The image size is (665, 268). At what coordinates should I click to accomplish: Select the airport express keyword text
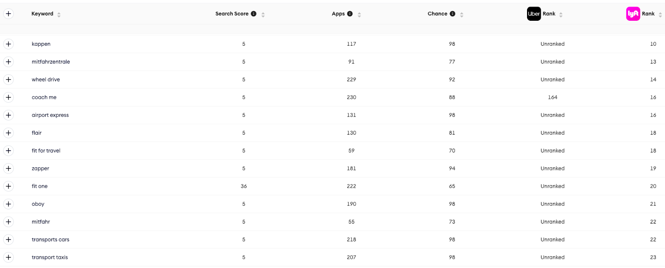(x=50, y=115)
